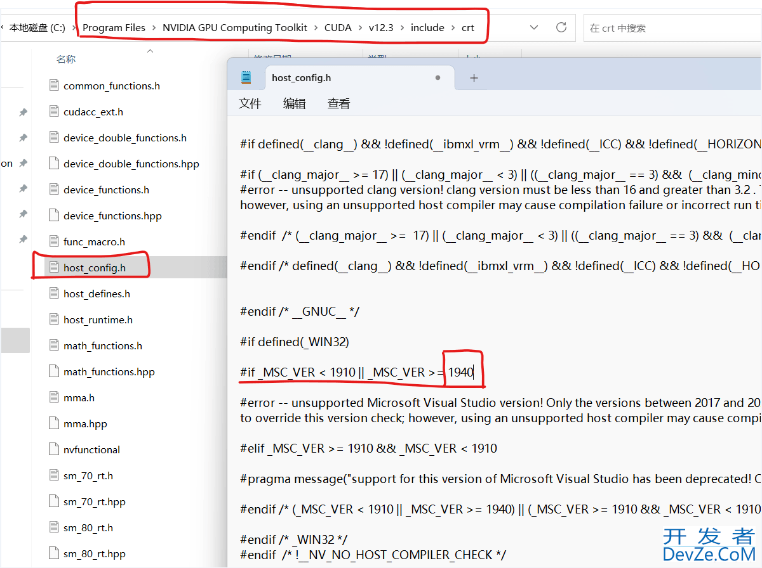Viewport: 762px width, 568px height.
Task: Click the file icon next to sm_70_rt.hpp
Action: [53, 501]
